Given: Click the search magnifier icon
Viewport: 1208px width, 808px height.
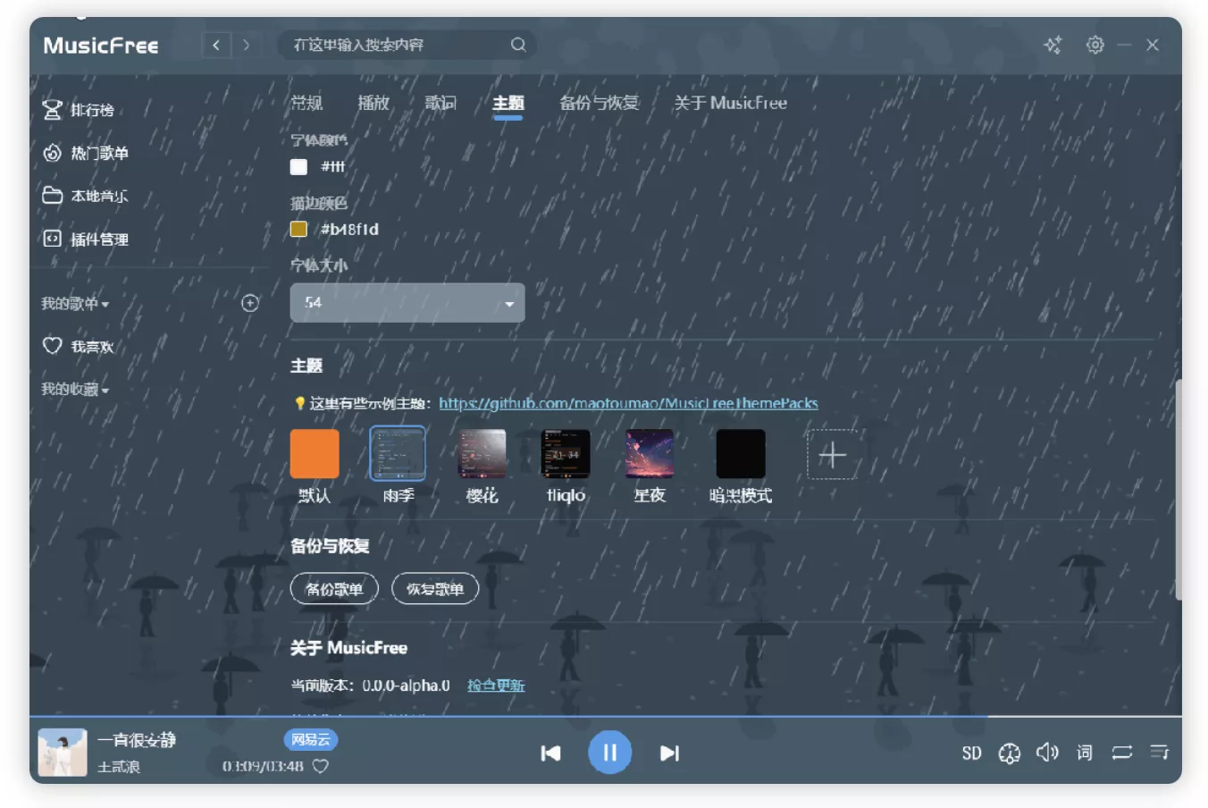Looking at the screenshot, I should tap(518, 45).
